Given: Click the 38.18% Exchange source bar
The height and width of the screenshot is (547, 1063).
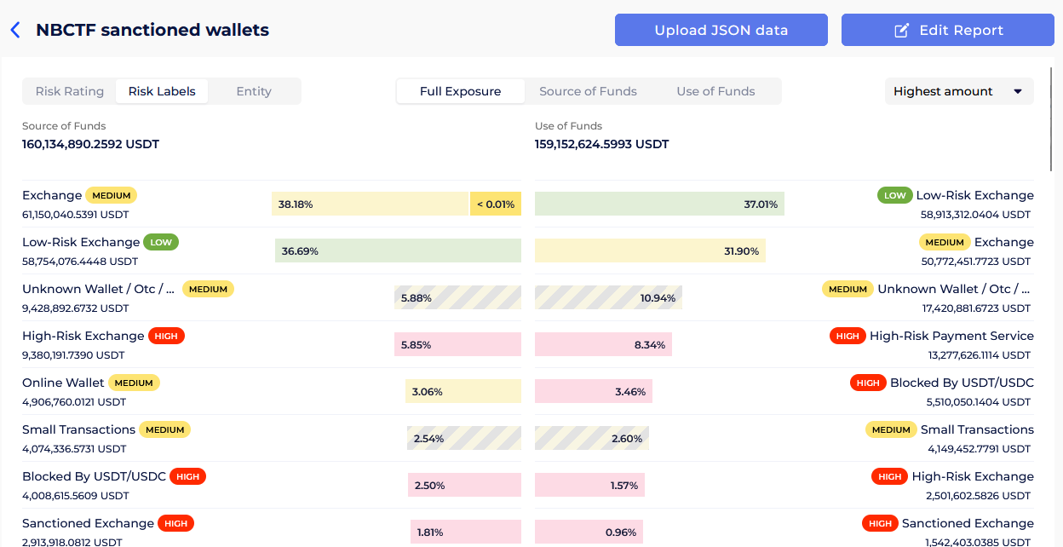Looking at the screenshot, I should tap(370, 204).
